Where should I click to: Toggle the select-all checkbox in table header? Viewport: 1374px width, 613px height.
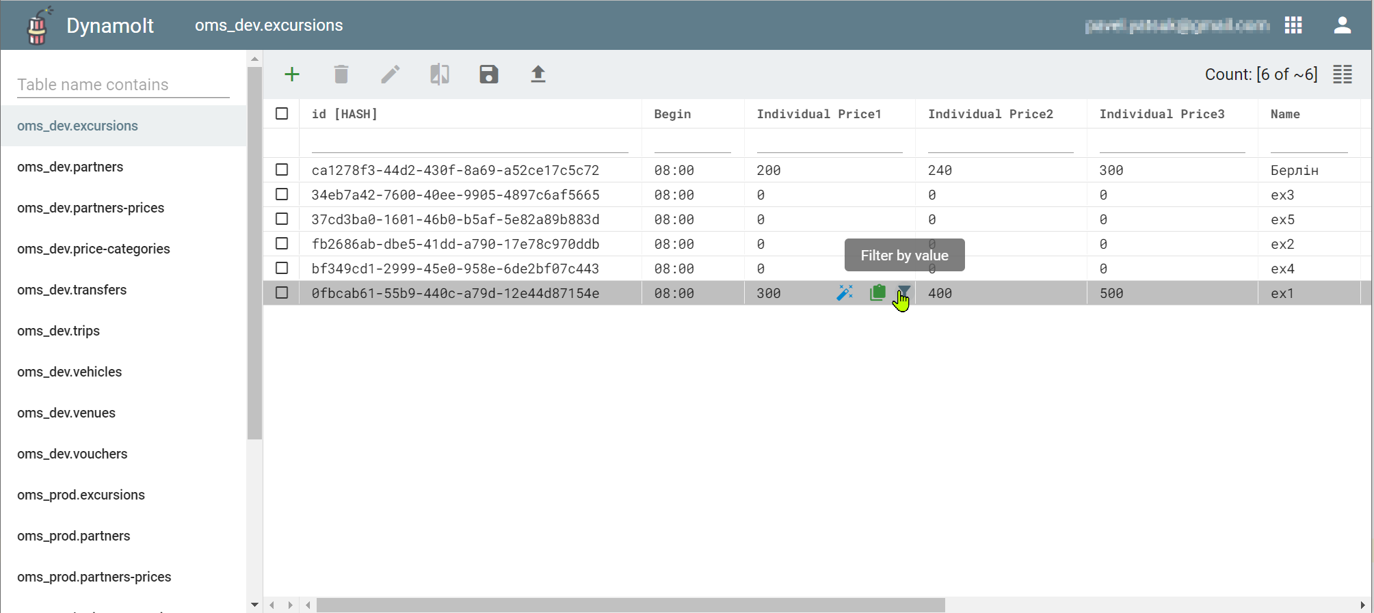pyautogui.click(x=282, y=113)
